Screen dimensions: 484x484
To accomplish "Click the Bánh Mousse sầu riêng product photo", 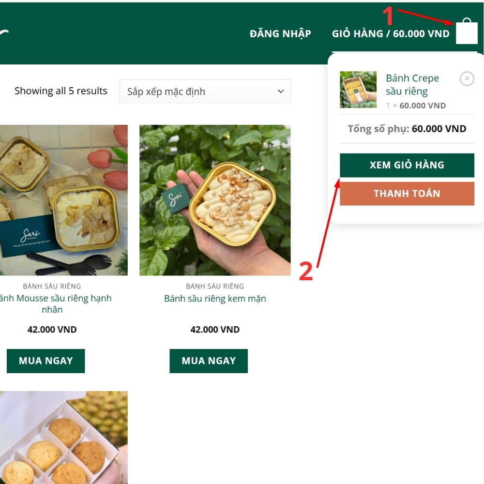I will tap(64, 199).
